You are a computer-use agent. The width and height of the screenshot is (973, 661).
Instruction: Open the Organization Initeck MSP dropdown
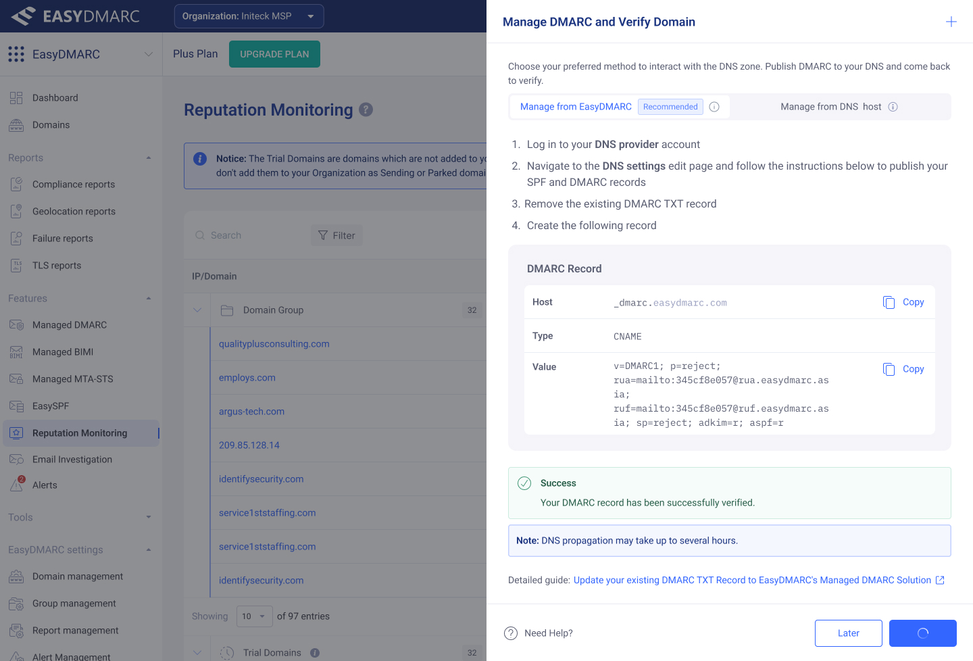coord(249,16)
